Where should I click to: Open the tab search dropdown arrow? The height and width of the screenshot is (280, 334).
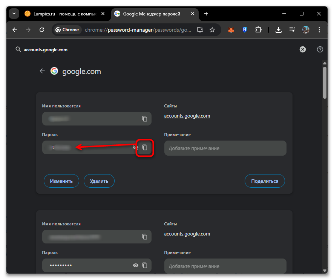(14, 14)
